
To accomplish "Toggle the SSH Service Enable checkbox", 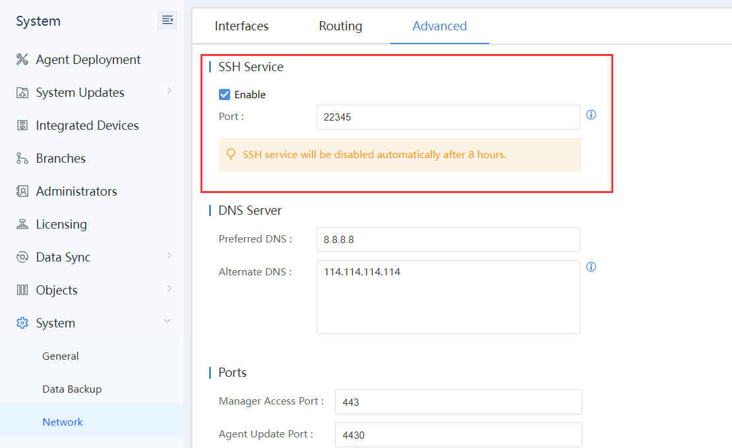I will [x=225, y=95].
